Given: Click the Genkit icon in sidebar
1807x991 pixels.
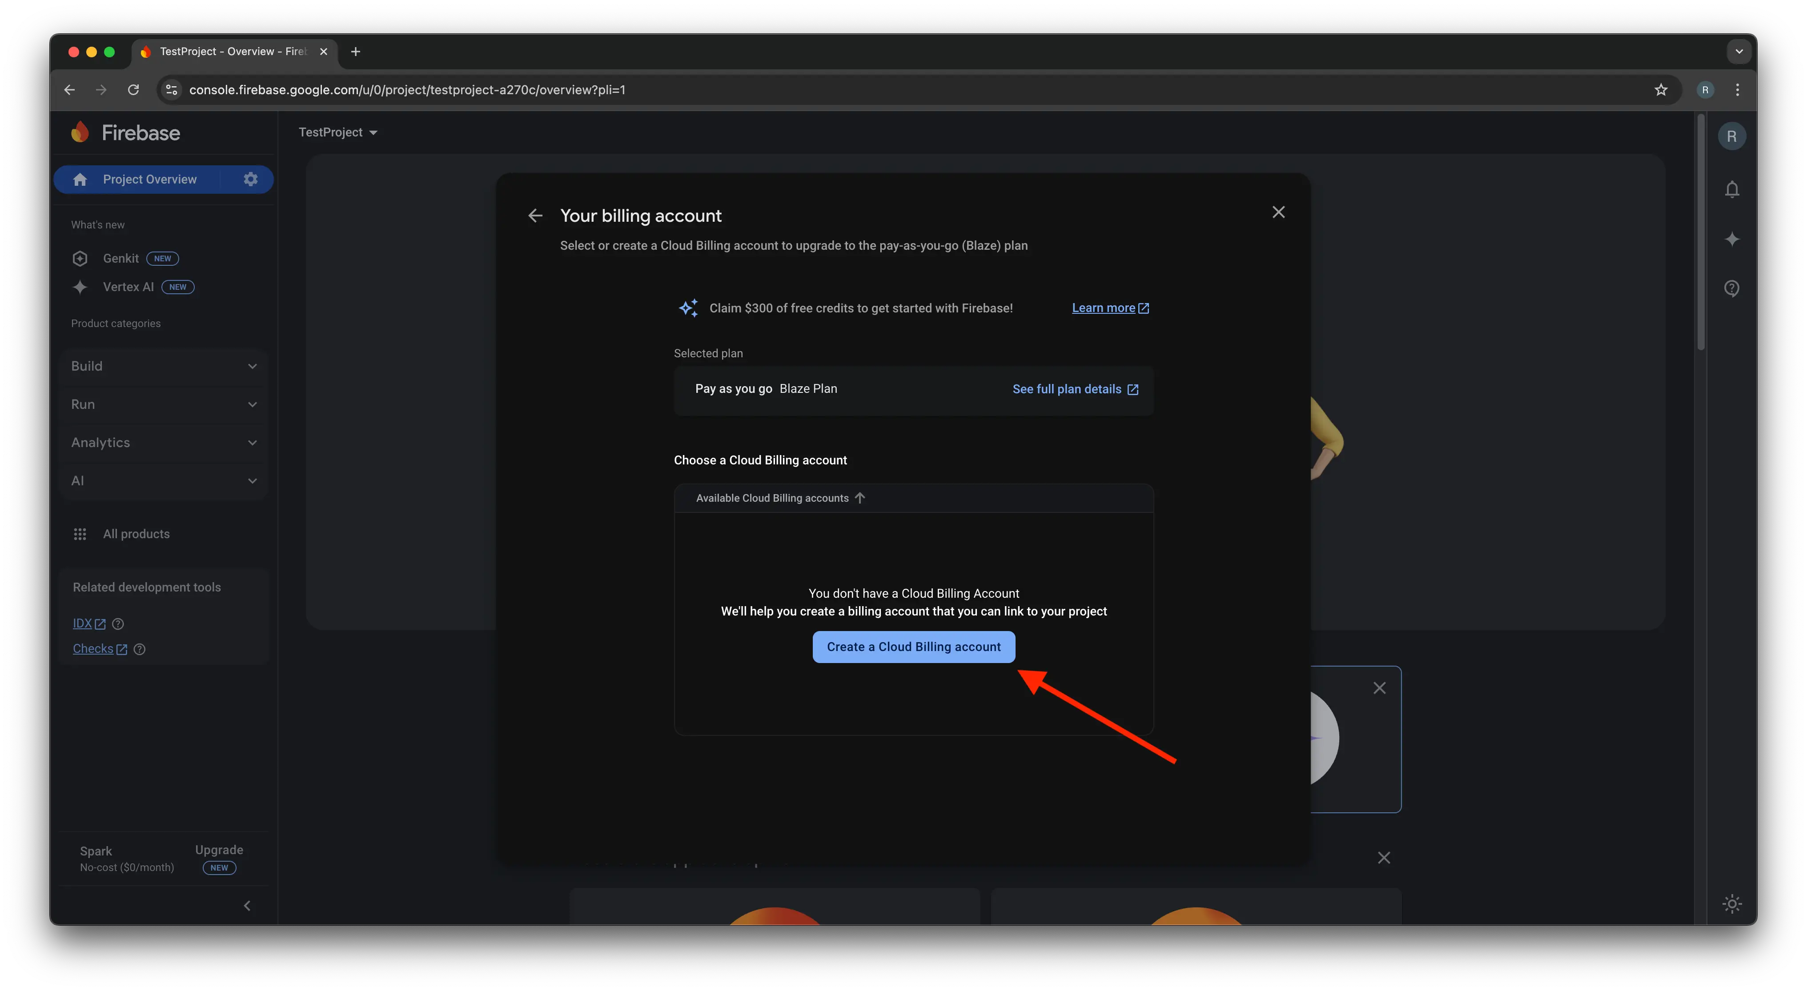Looking at the screenshot, I should point(80,259).
